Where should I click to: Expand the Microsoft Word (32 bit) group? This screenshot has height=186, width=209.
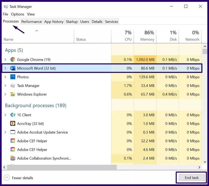5,68
